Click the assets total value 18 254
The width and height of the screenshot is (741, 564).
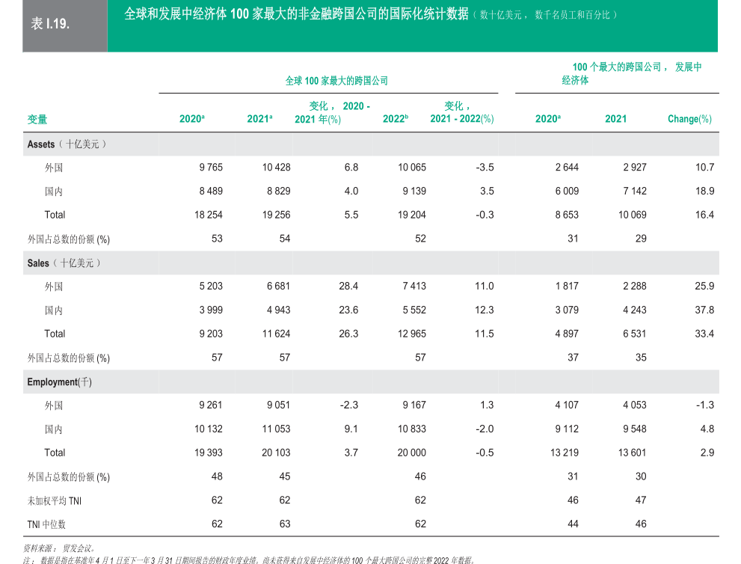coord(209,215)
